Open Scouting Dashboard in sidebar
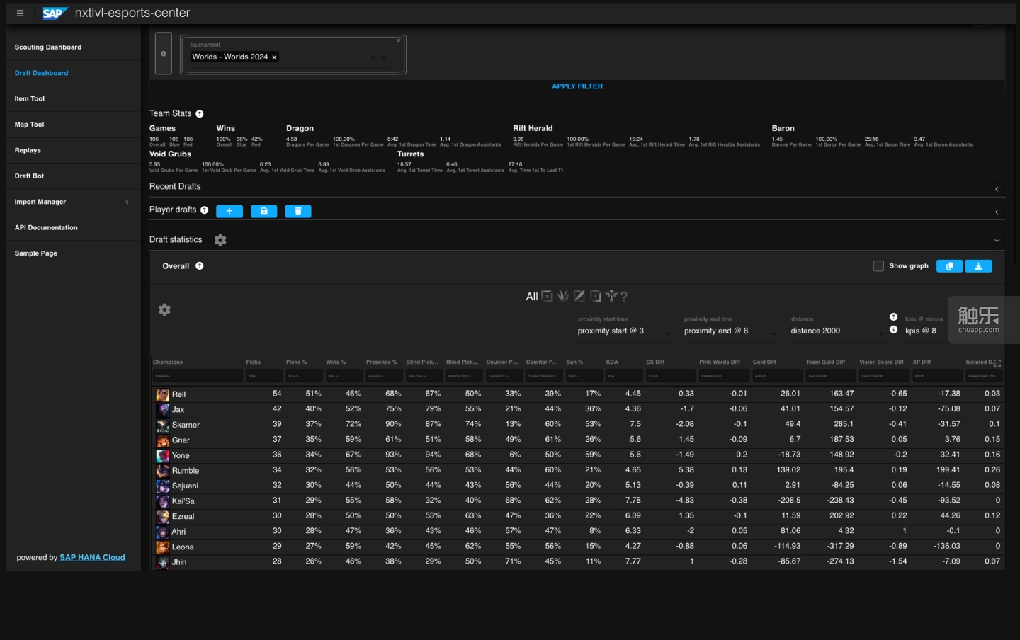The image size is (1020, 640). (x=48, y=47)
